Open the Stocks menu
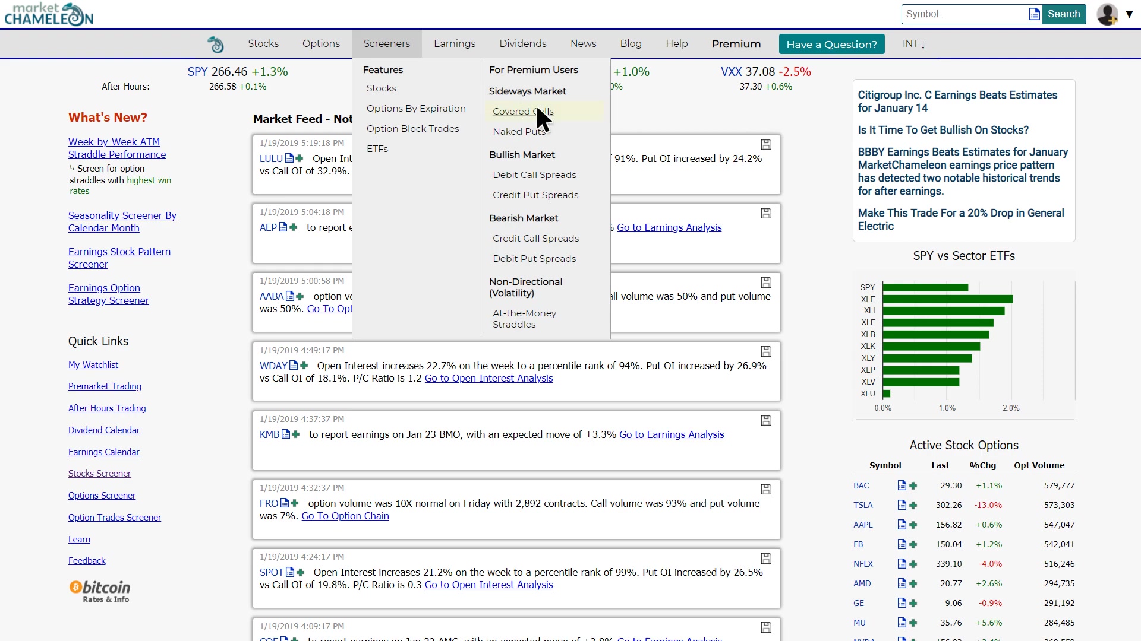Image resolution: width=1141 pixels, height=641 pixels. [263, 44]
